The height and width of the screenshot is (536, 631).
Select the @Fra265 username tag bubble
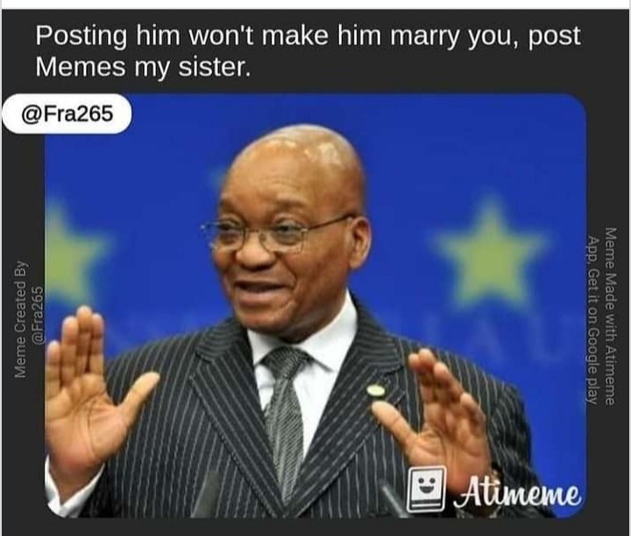(x=67, y=114)
